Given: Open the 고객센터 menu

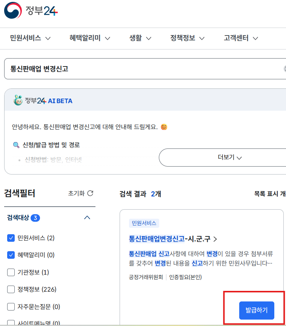Looking at the screenshot, I should point(241,38).
